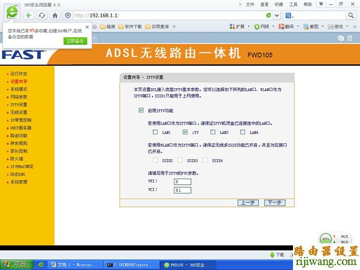Click the trash icon on tab bar
This screenshot has width=360, height=270.
[x=349, y=38]
